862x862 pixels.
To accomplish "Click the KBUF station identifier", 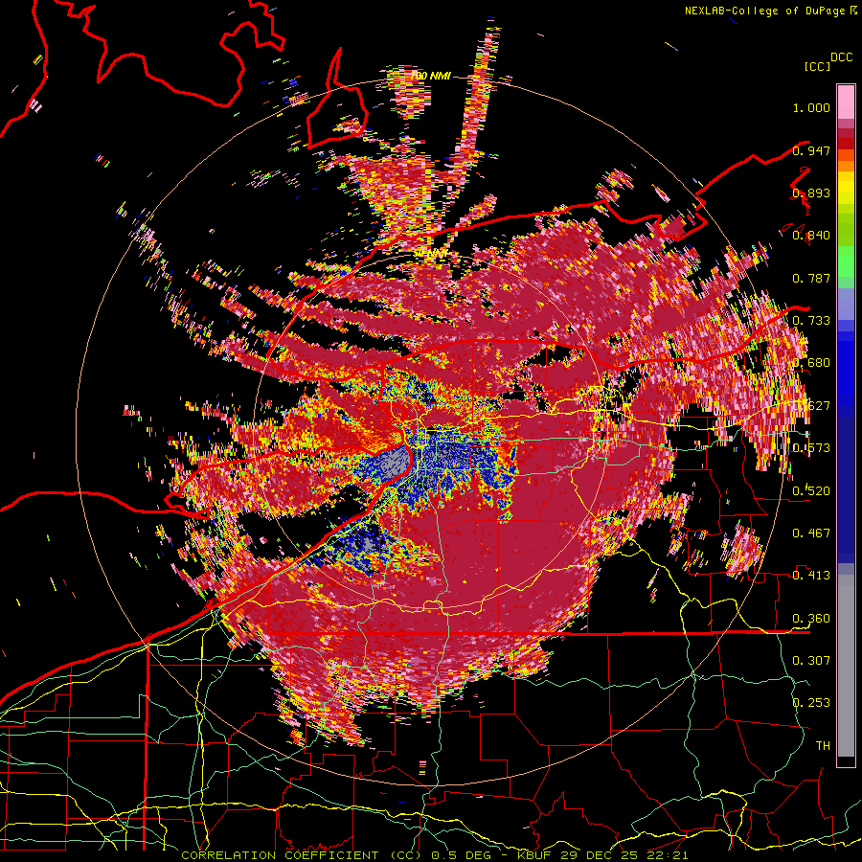I will click(x=534, y=855).
